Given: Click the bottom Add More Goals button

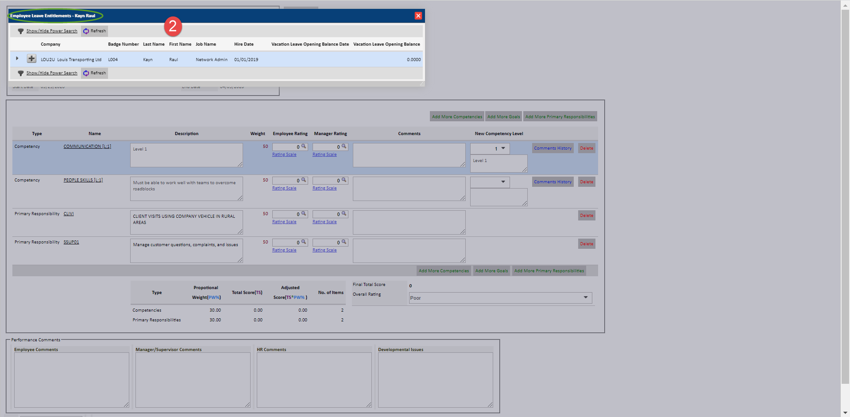Looking at the screenshot, I should pos(491,270).
